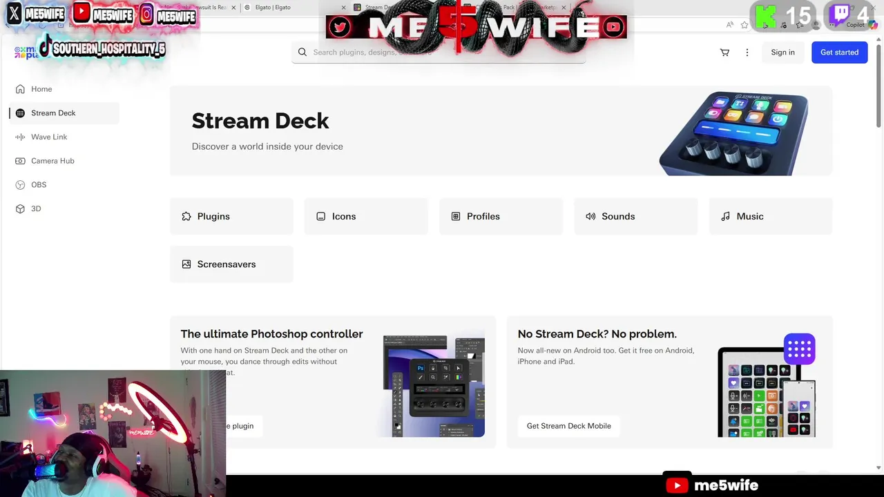The height and width of the screenshot is (497, 884).
Task: Click the Screensavers image icon
Action: tap(186, 264)
